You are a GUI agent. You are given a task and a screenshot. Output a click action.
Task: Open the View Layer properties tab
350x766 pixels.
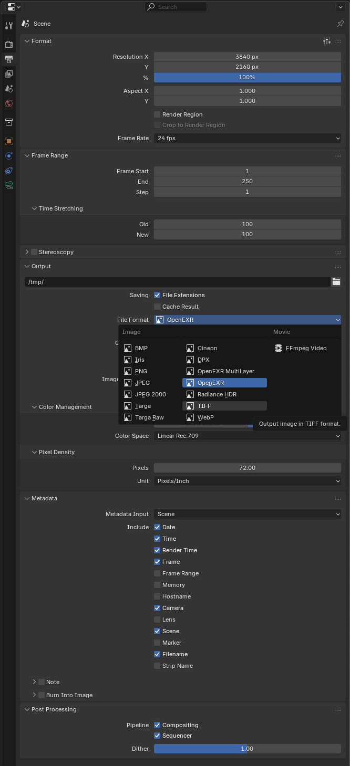point(9,74)
